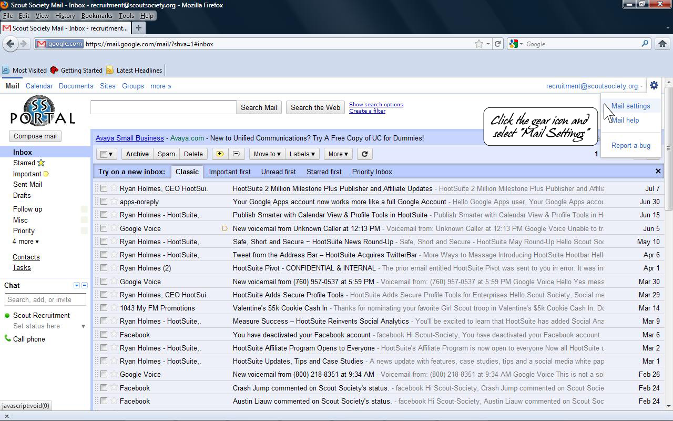Check the Crash Jump Facebook email checkbox
Image resolution: width=673 pixels, height=421 pixels.
pyautogui.click(x=104, y=388)
